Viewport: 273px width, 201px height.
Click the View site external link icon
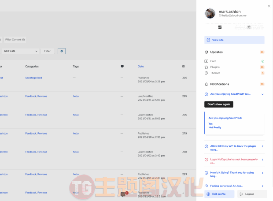tap(208, 40)
